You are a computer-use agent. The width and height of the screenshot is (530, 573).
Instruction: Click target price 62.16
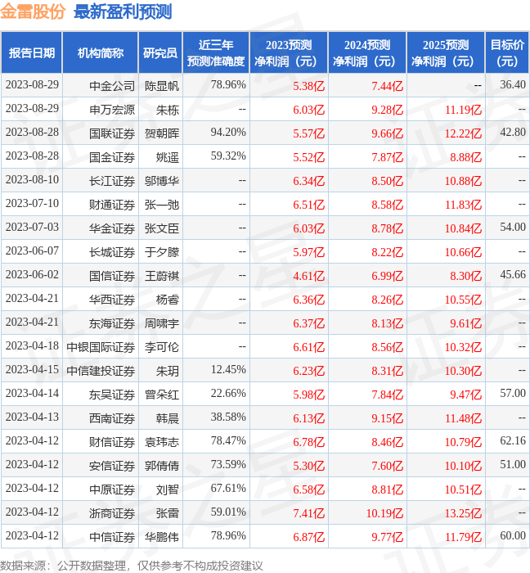(513, 441)
